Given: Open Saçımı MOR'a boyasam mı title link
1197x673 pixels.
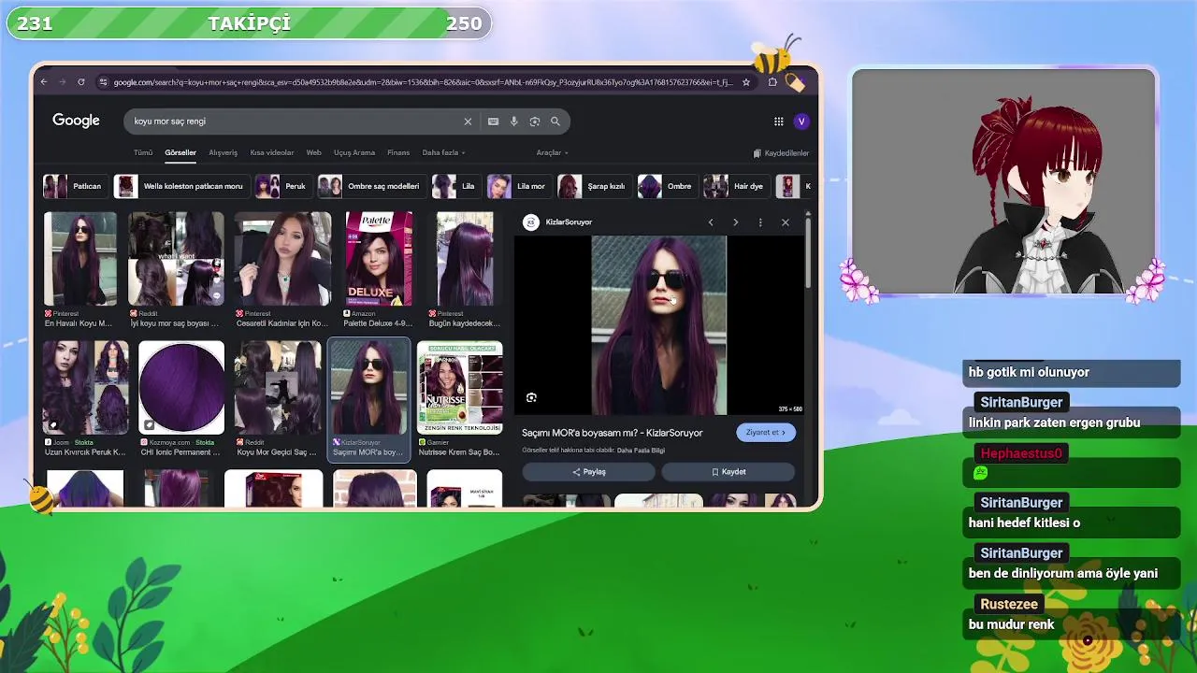Looking at the screenshot, I should point(613,433).
